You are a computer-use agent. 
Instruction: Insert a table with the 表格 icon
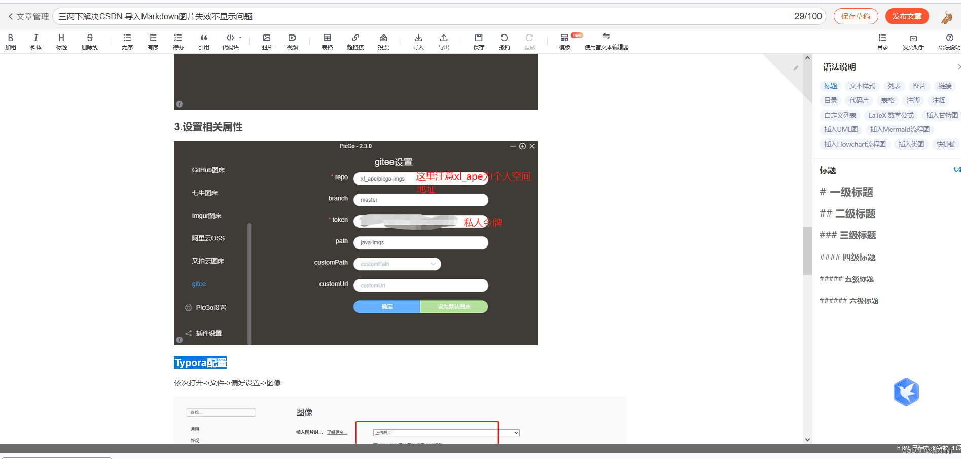327,42
